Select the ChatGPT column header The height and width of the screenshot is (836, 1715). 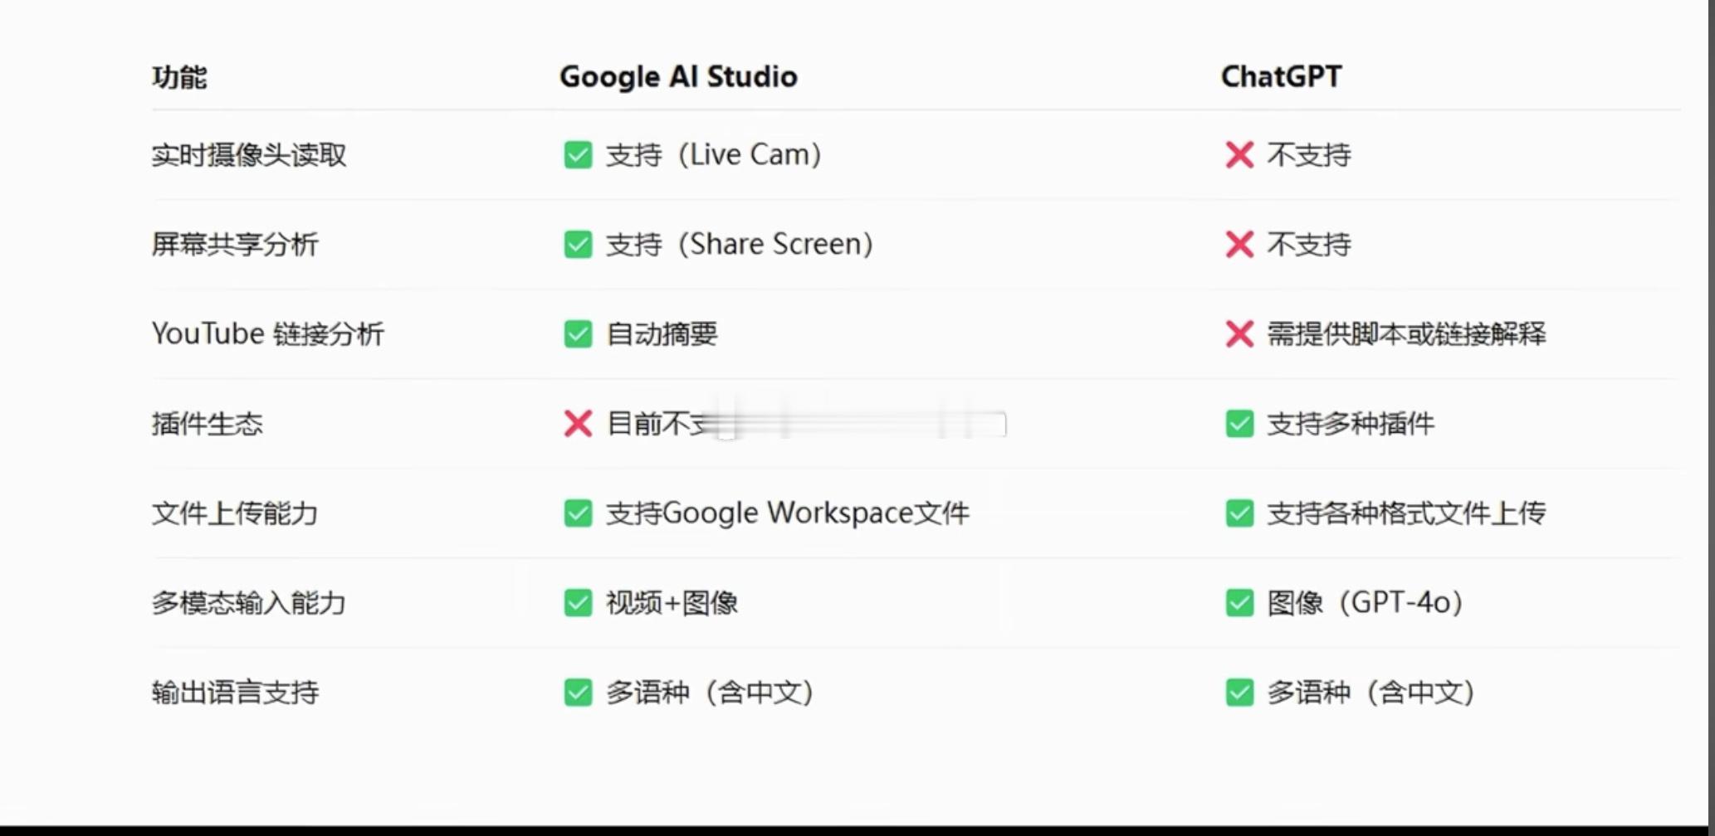click(x=1281, y=76)
